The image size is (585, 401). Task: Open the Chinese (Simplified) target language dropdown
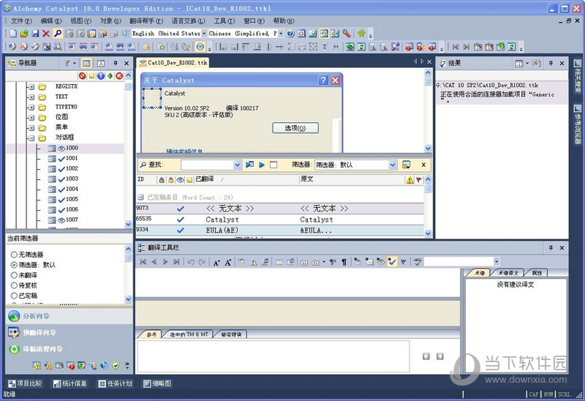(x=281, y=34)
